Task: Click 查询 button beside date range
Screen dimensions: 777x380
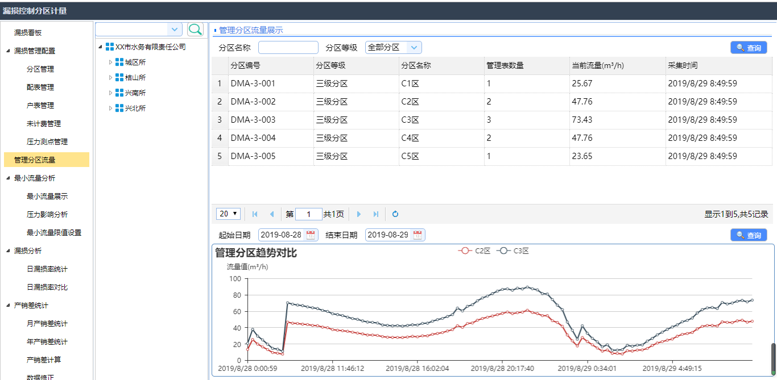Action: (749, 235)
